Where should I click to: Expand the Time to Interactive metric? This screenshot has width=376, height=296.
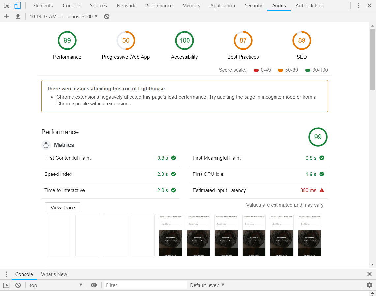coord(110,190)
